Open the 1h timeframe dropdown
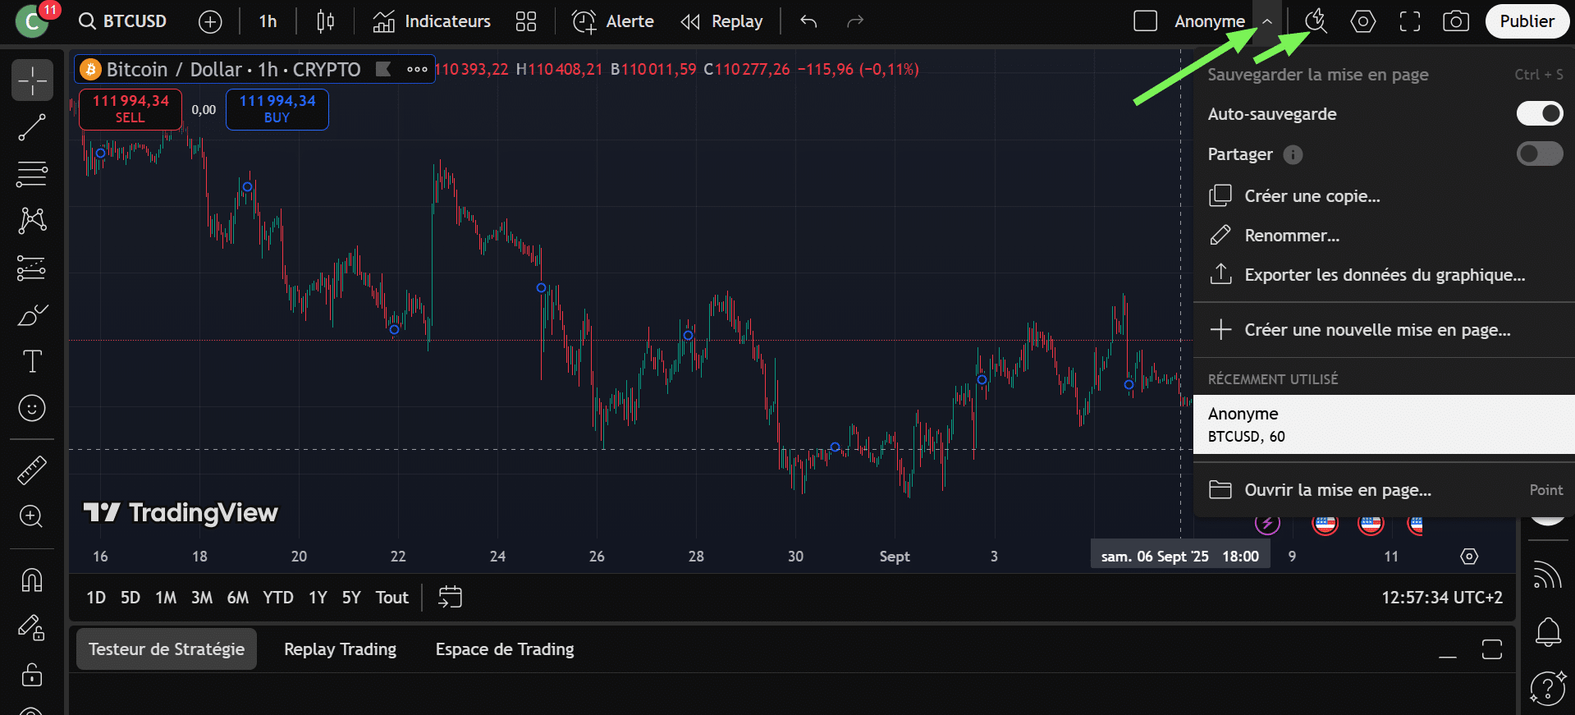Image resolution: width=1575 pixels, height=715 pixels. pos(268,21)
